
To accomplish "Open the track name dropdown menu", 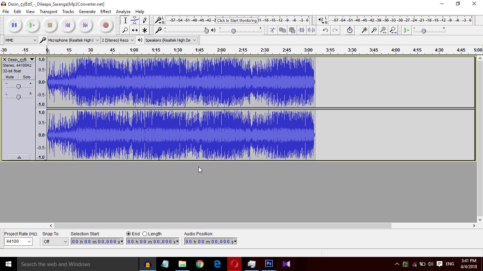I will [32, 59].
